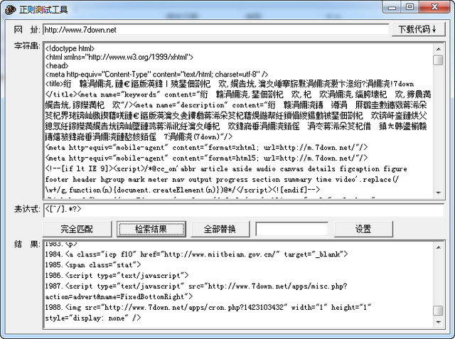This screenshot has width=455, height=339.
Task: Open 设置 settings button
Action: pyautogui.click(x=363, y=229)
